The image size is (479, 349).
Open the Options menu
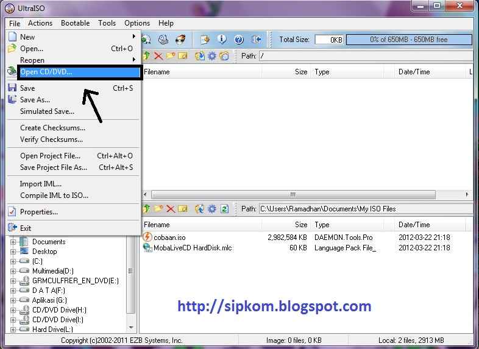coord(137,23)
